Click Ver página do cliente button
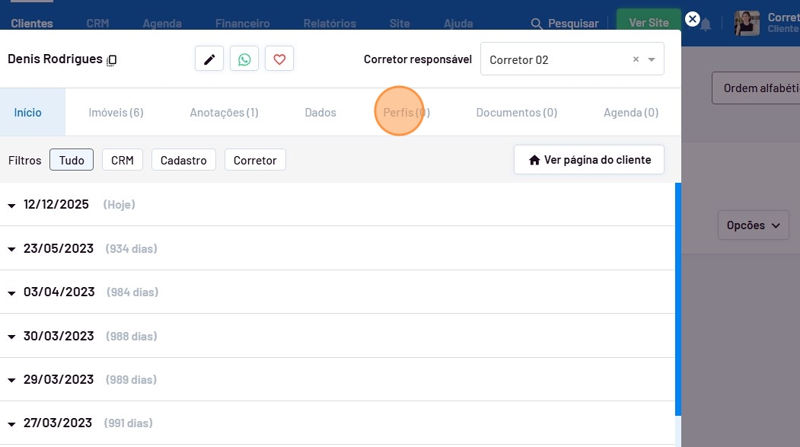The height and width of the screenshot is (447, 800). click(589, 160)
